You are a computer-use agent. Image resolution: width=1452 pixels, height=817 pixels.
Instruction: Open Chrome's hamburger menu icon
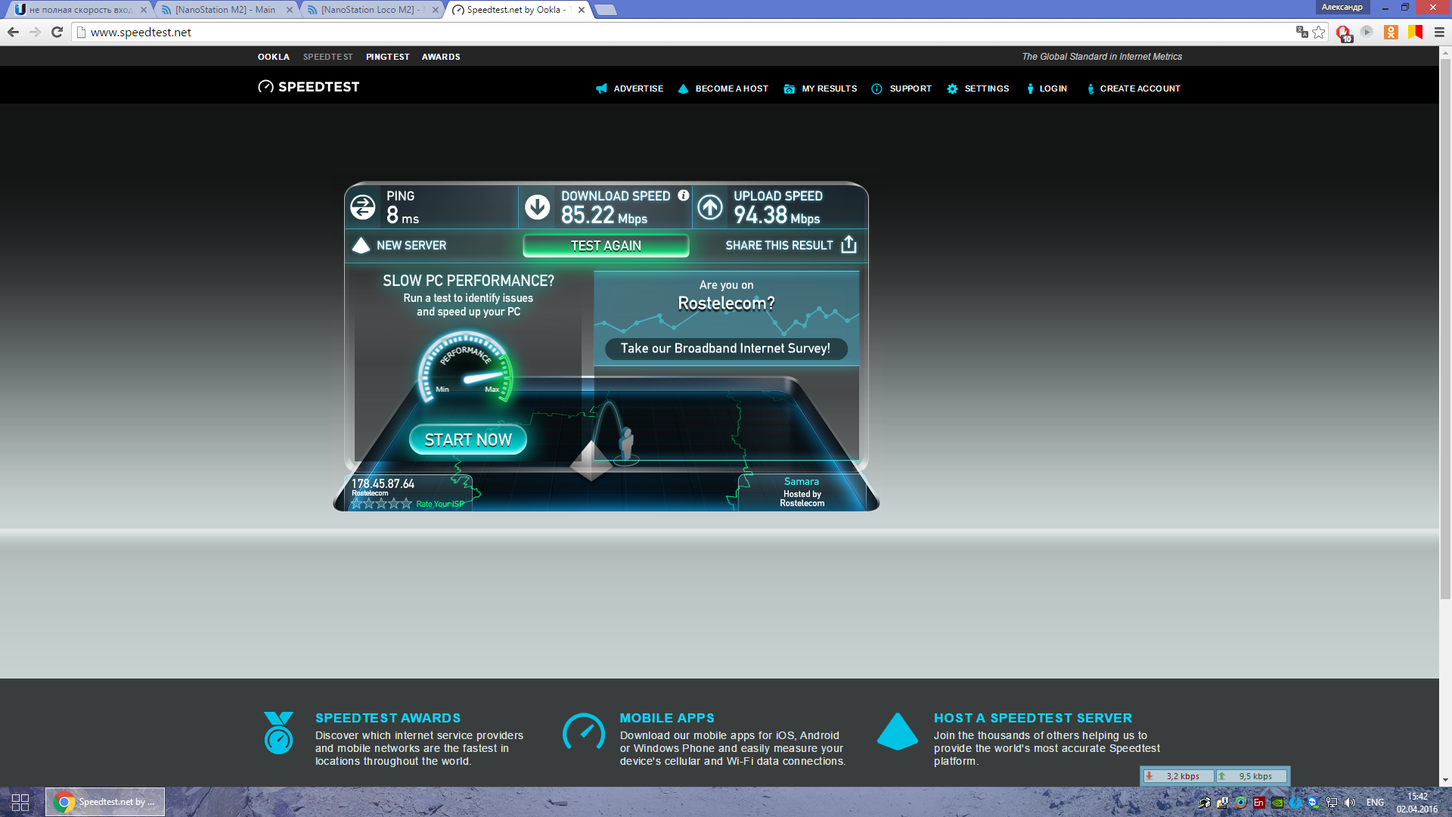coord(1439,32)
